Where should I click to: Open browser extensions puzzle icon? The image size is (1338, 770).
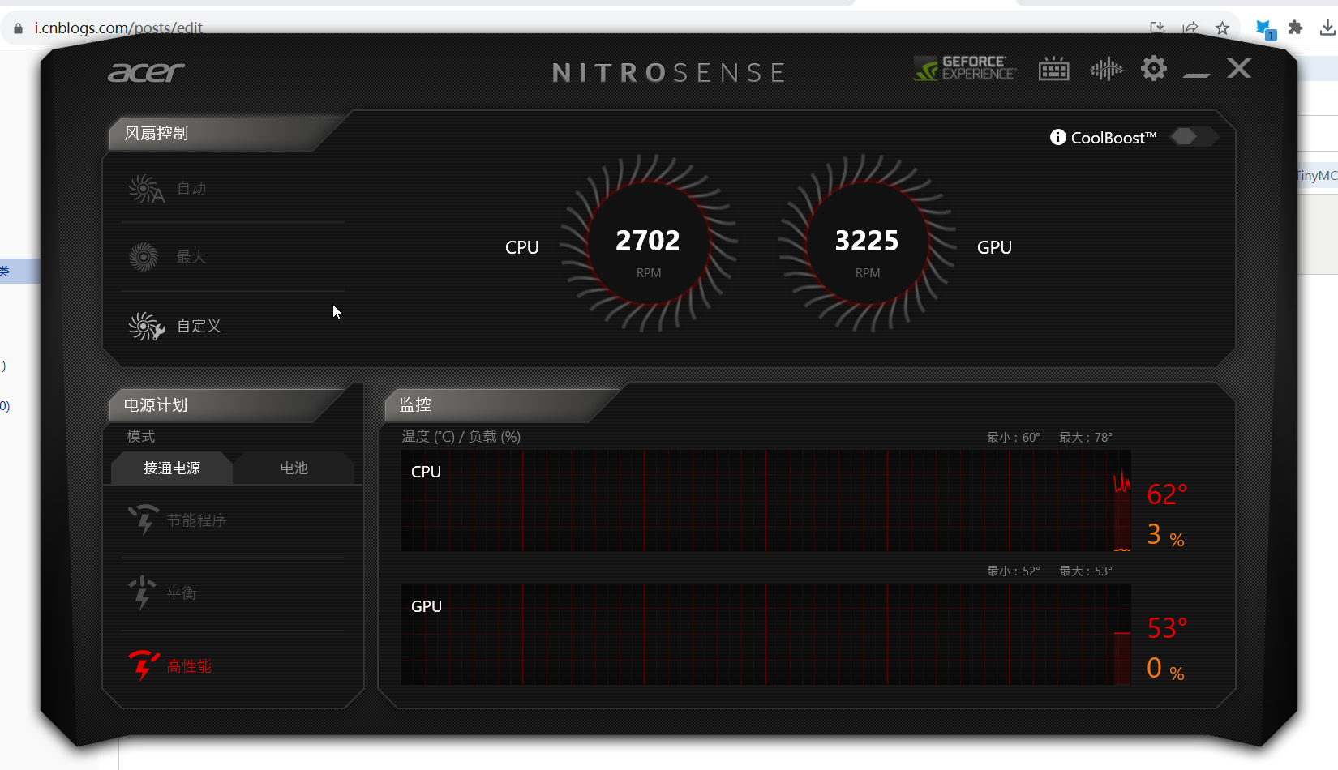click(x=1295, y=28)
